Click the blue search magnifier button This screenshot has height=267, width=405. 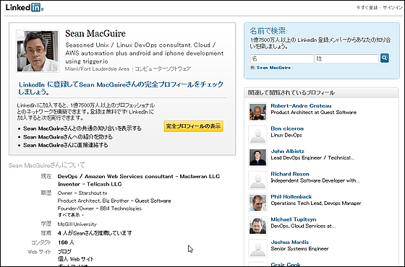[x=384, y=58]
